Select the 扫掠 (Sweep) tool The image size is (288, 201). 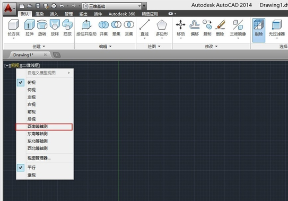67,28
